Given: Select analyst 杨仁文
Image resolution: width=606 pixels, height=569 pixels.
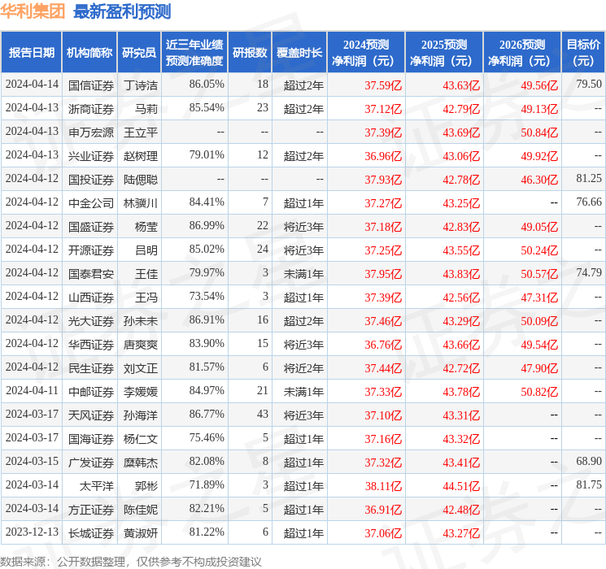Looking at the screenshot, I should [140, 438].
